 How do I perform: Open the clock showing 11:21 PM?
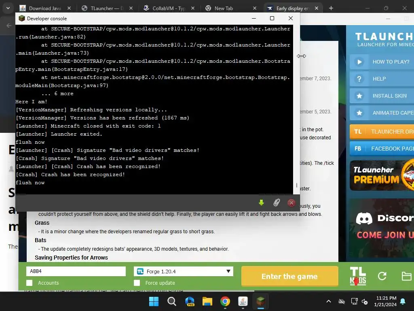[385, 301]
